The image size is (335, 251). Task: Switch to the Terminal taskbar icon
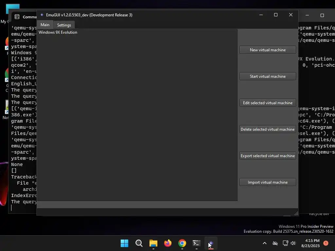click(x=196, y=243)
